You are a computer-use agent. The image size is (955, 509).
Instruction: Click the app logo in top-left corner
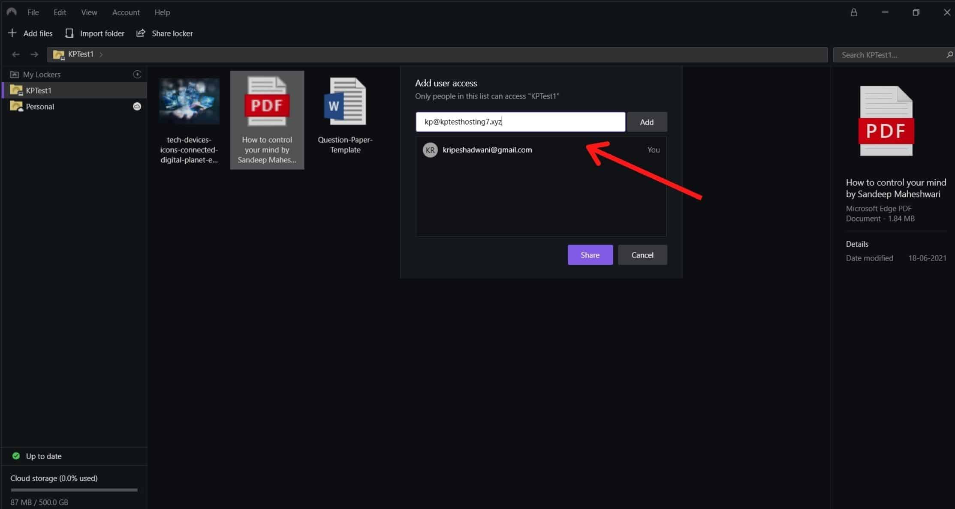(x=12, y=12)
